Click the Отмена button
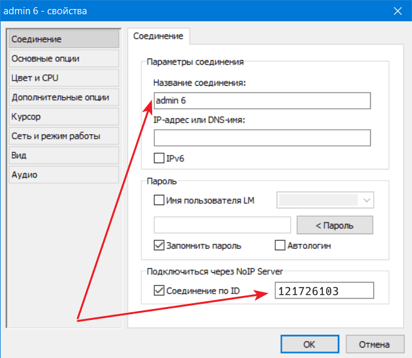The width and height of the screenshot is (412, 358). (375, 344)
